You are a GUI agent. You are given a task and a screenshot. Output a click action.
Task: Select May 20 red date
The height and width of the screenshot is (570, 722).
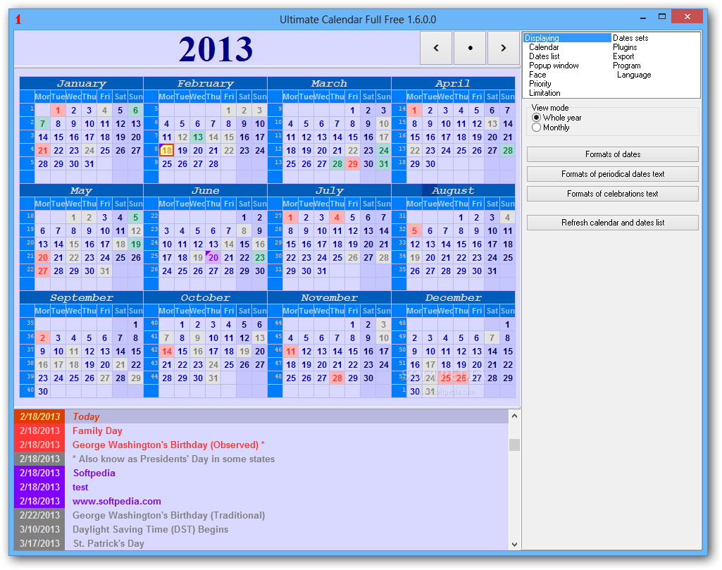click(x=43, y=258)
